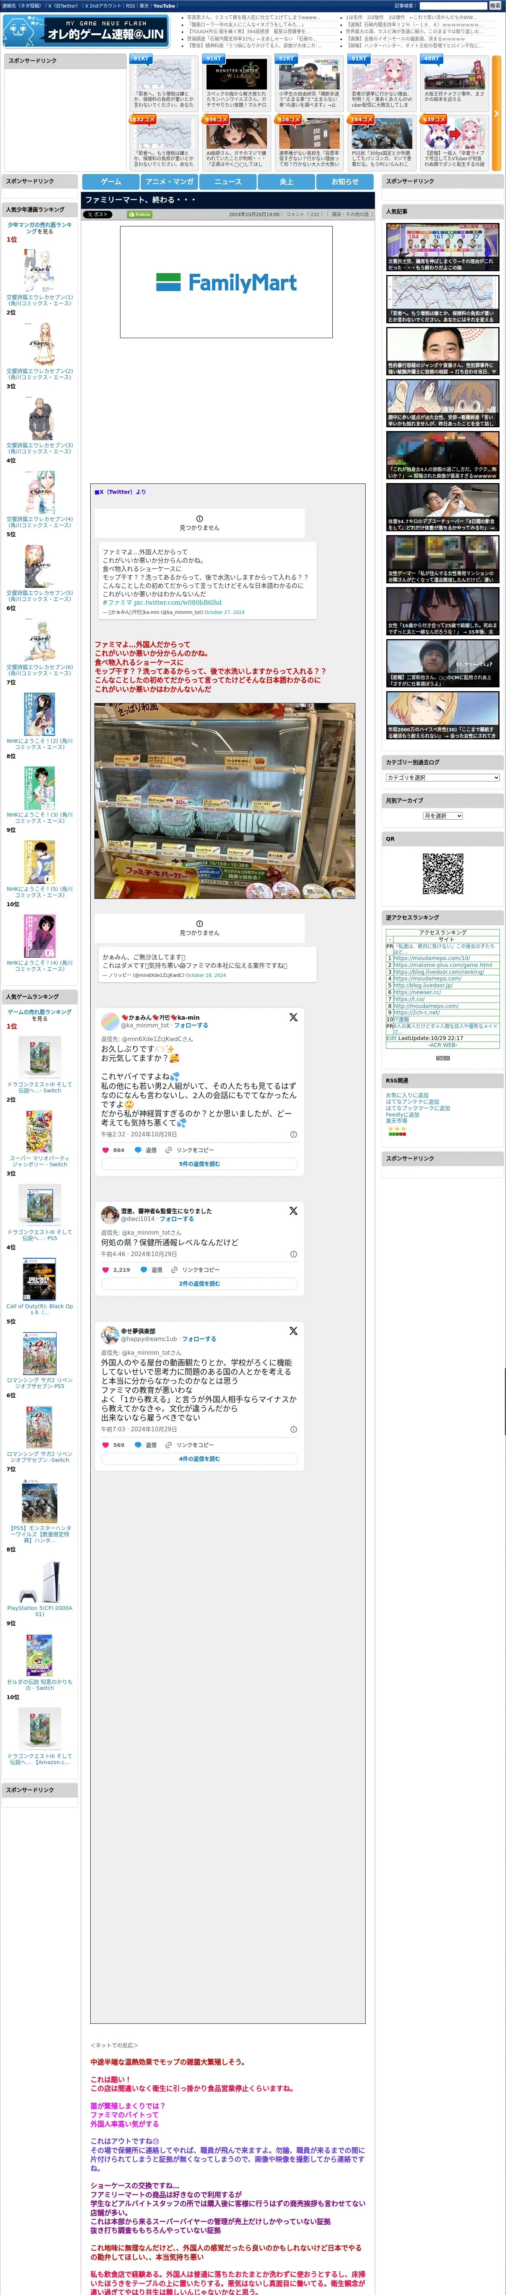Click 4件の返信を読む button
The height and width of the screenshot is (2295, 506).
(x=200, y=1458)
